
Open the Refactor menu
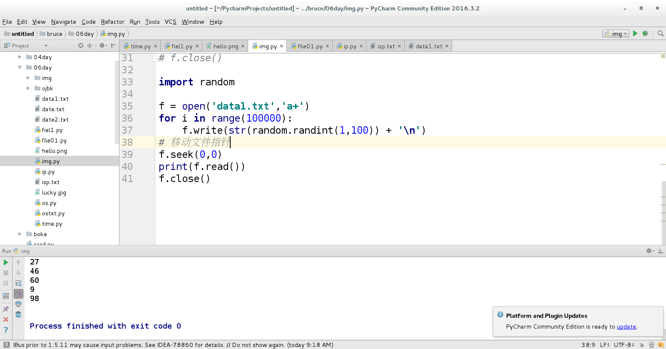point(113,22)
